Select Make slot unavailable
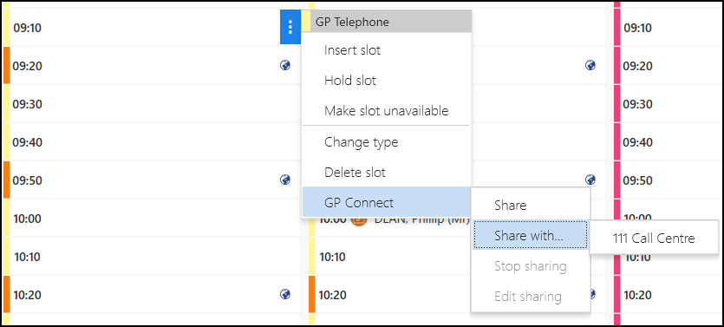This screenshot has height=327, width=724. click(x=387, y=111)
